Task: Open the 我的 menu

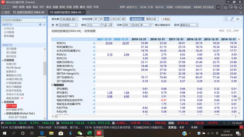Action: pyautogui.click(x=15, y=7)
